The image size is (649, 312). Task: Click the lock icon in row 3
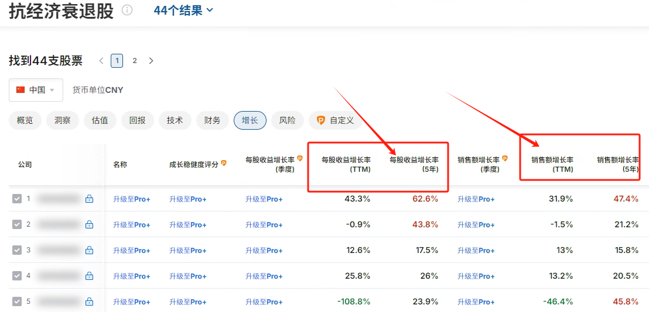89,250
